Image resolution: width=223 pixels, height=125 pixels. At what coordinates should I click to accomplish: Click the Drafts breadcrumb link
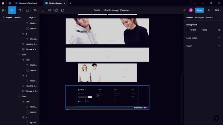[97, 10]
